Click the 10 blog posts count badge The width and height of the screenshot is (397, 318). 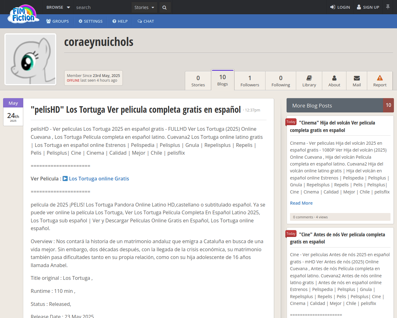pos(389,105)
